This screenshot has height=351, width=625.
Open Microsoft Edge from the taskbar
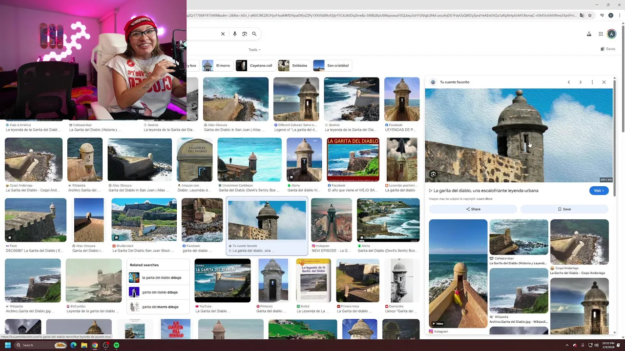click(73, 345)
